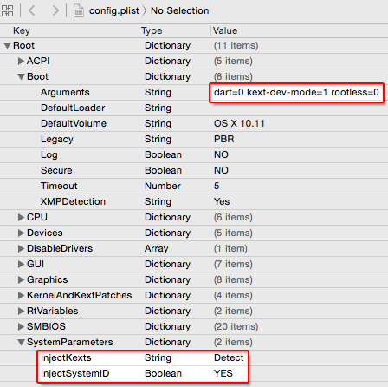Go forward with the right arrow
388x387 pixels.
click(x=55, y=10)
